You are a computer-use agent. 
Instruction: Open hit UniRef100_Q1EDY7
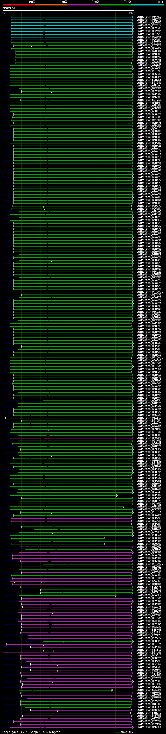point(149,20)
